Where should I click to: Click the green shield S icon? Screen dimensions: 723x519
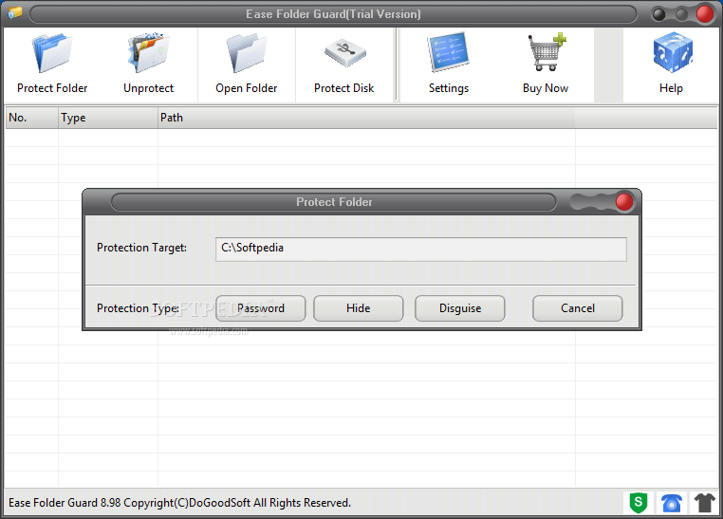(639, 503)
